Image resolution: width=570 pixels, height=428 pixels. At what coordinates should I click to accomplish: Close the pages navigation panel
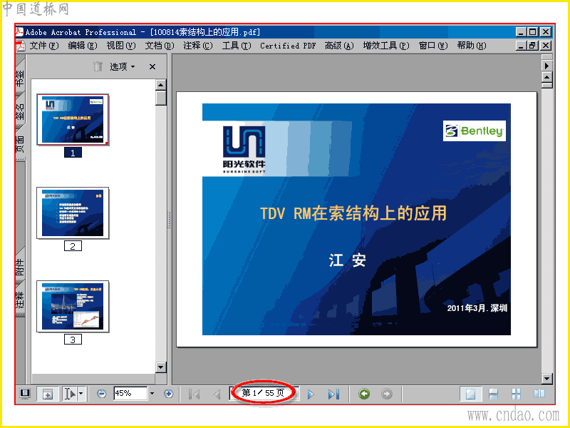pyautogui.click(x=152, y=66)
